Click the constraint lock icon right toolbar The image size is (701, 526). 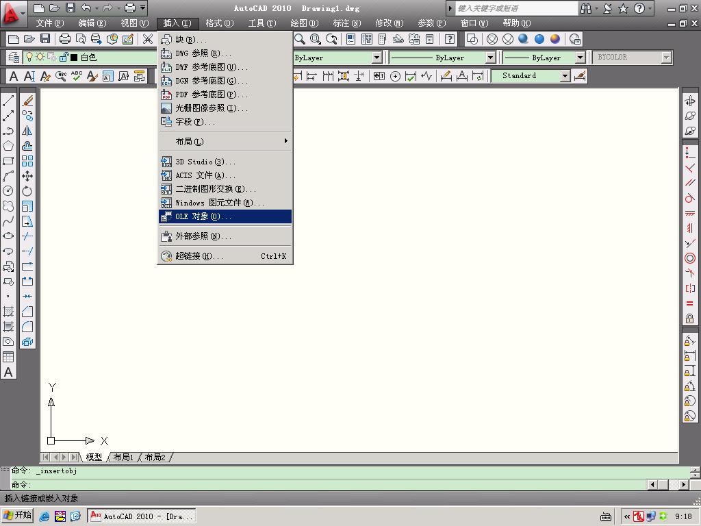(690, 319)
